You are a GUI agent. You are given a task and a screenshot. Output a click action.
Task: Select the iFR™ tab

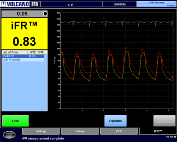point(158,131)
